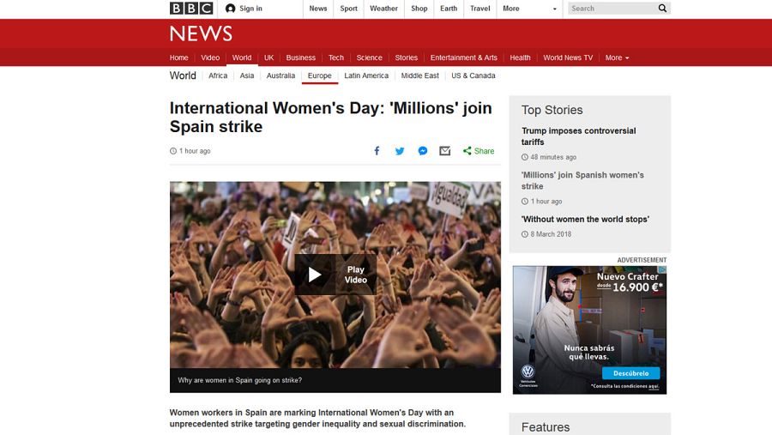Click the Nuevo Crafter advertisement image
This screenshot has width=772, height=435.
(589, 330)
